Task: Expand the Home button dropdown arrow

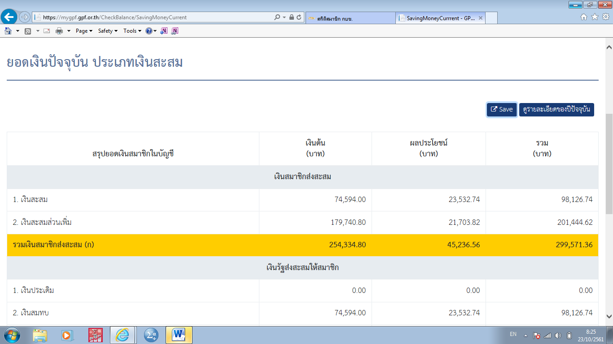Action: click(x=18, y=31)
